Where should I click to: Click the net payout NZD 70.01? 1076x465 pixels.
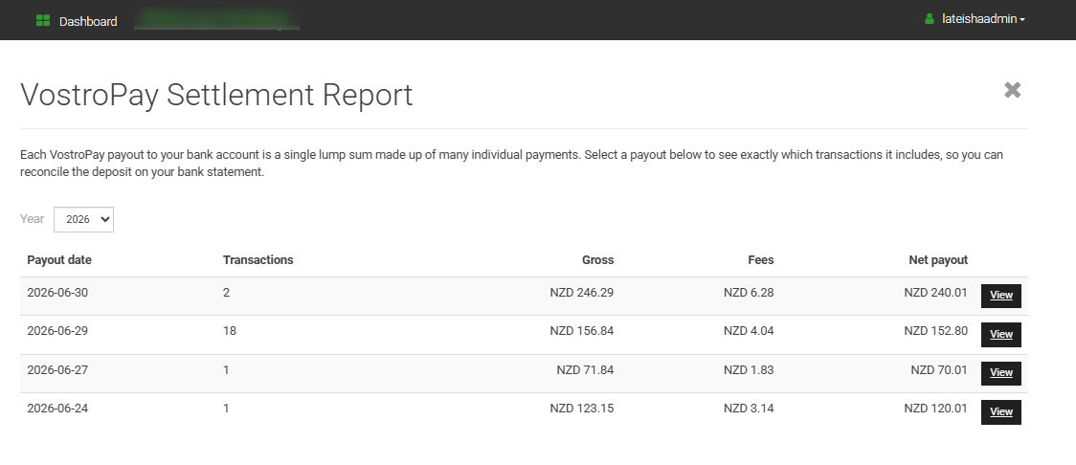pos(939,370)
